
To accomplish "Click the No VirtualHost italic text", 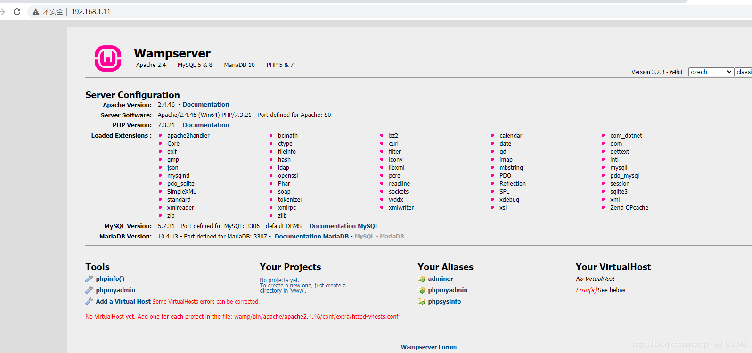I will pos(595,279).
